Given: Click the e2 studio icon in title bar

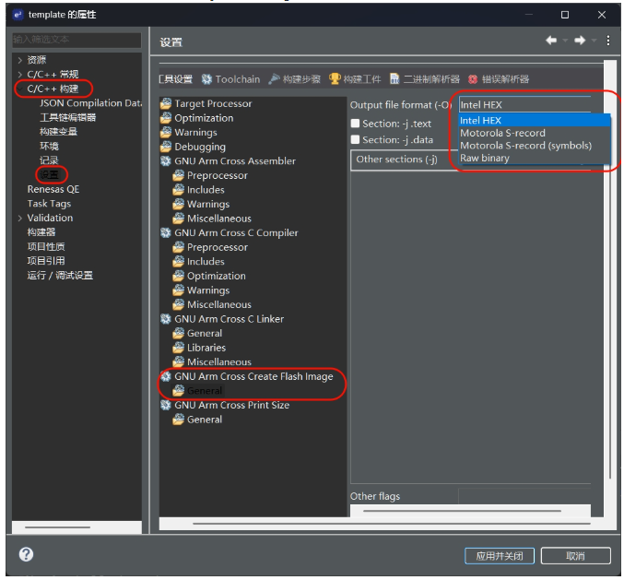Looking at the screenshot, I should (x=18, y=15).
